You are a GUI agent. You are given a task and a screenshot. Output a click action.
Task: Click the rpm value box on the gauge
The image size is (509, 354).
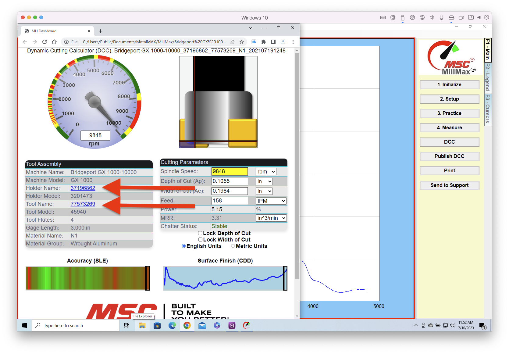(95, 135)
